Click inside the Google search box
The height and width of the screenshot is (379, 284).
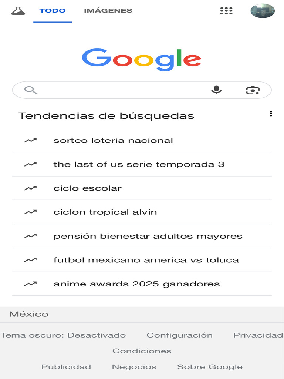tap(122, 90)
